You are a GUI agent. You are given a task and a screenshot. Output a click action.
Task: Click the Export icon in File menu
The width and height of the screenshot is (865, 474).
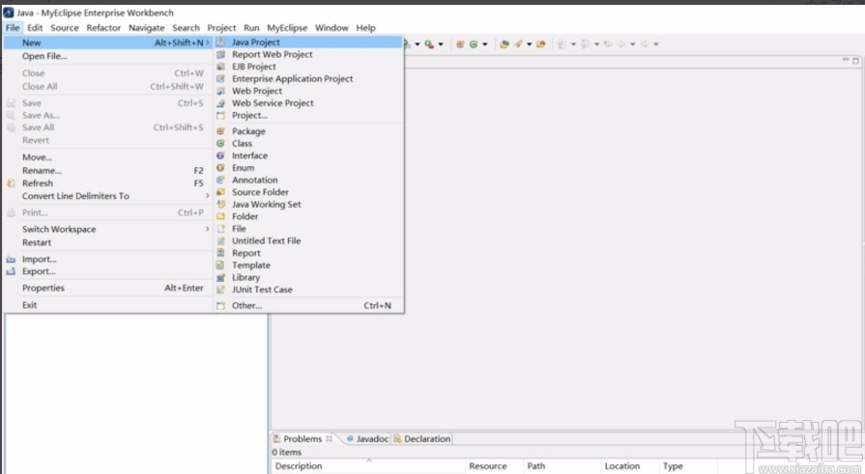pyautogui.click(x=11, y=271)
